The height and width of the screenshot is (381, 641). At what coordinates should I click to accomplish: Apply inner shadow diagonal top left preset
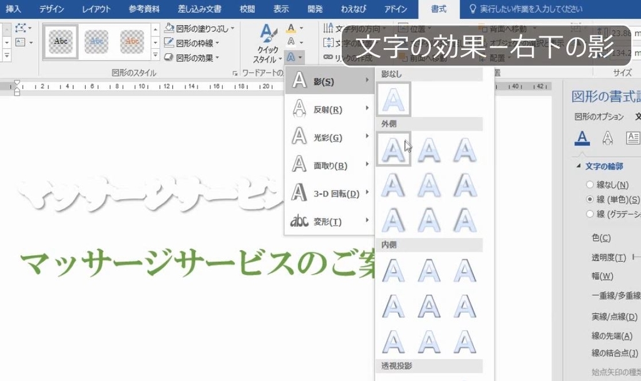(393, 270)
